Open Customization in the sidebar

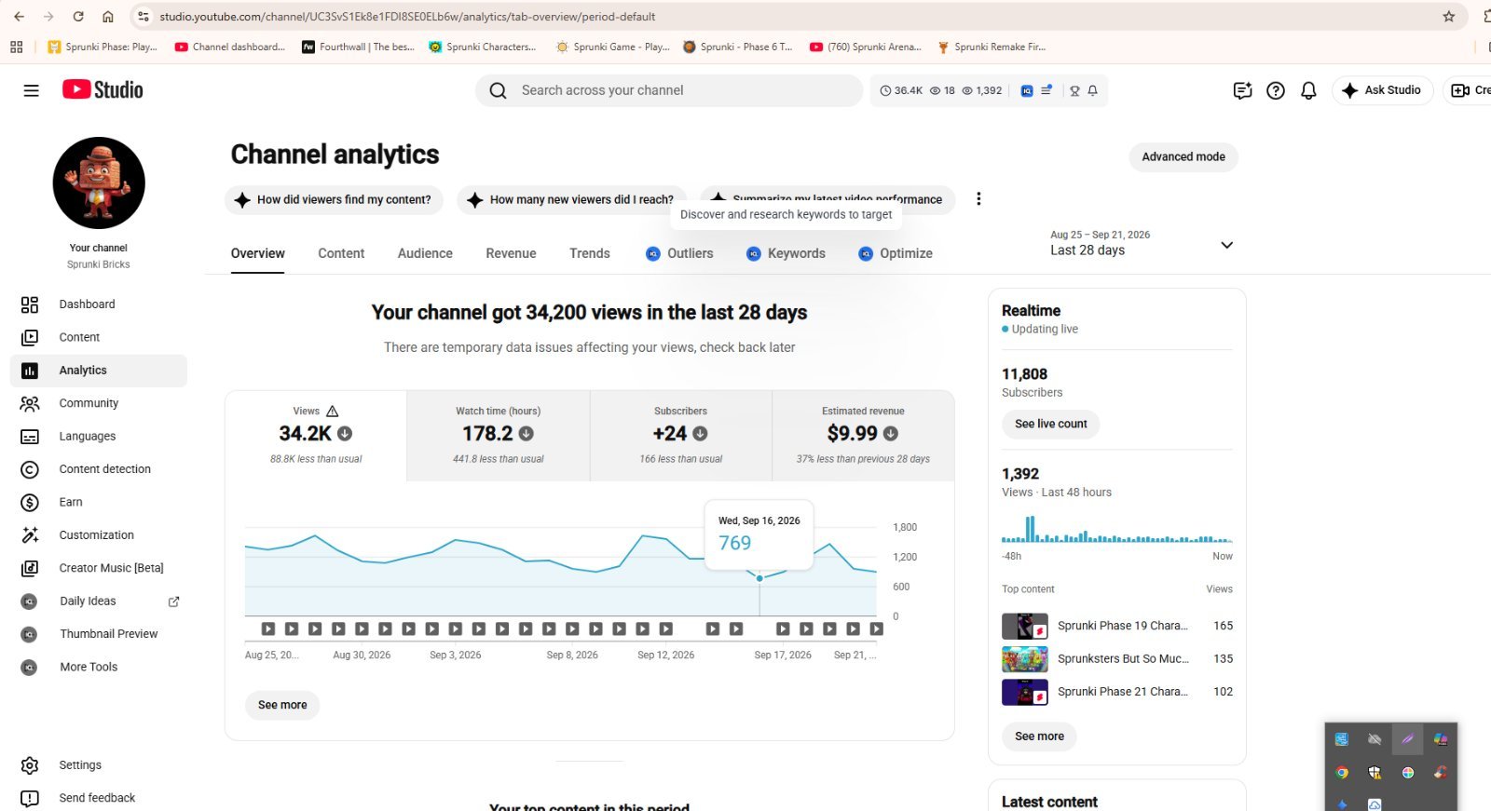pyautogui.click(x=98, y=535)
